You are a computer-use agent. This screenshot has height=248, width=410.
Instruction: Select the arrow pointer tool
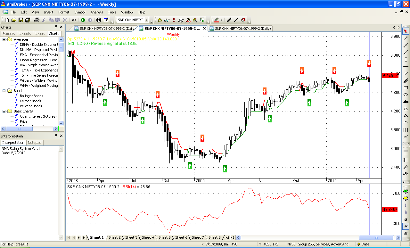pyautogui.click(x=406, y=31)
